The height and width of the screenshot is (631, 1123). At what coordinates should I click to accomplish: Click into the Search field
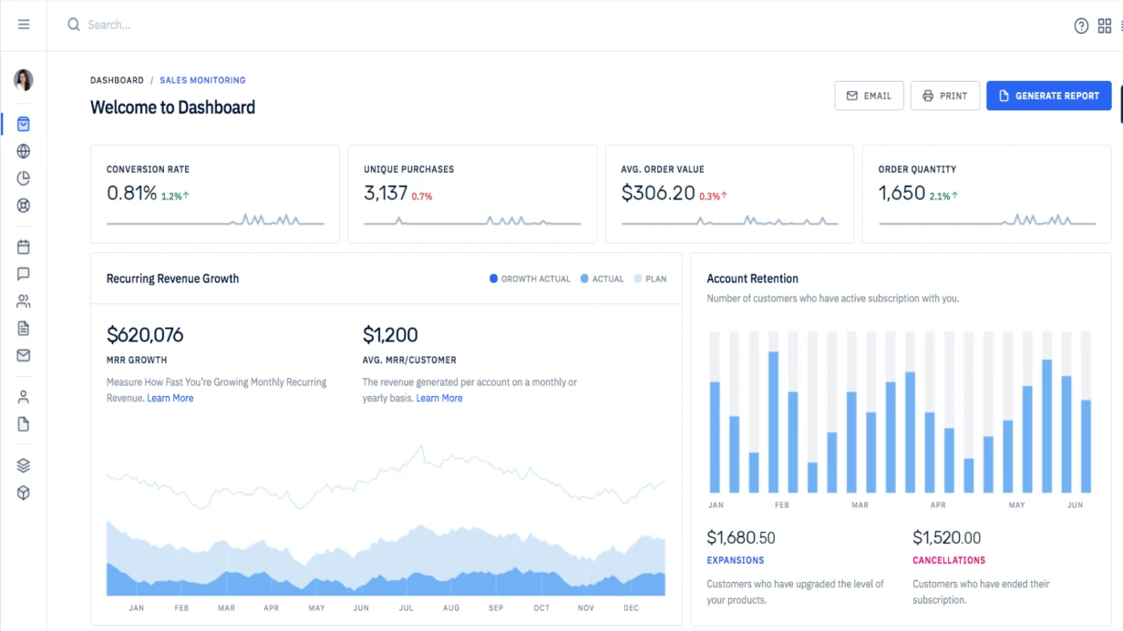pyautogui.click(x=273, y=25)
